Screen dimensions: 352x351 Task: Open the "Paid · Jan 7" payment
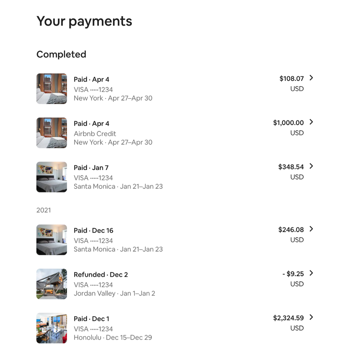pyautogui.click(x=91, y=168)
